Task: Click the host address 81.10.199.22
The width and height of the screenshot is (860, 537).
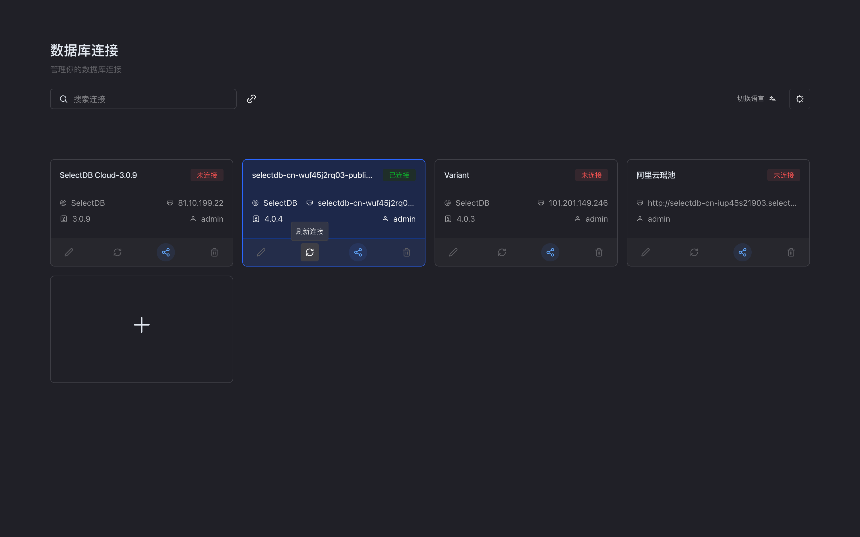Action: [200, 203]
